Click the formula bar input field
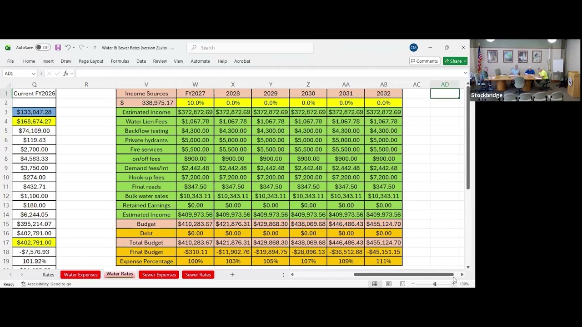Viewport: 582px width, 327px height. click(268, 74)
